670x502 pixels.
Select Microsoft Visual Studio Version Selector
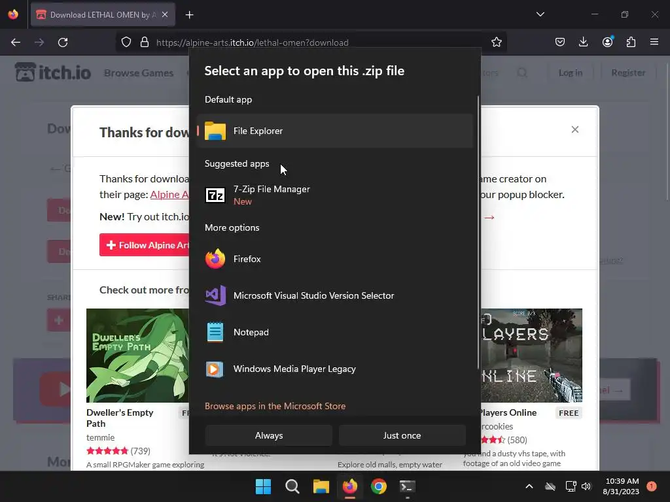(335, 295)
